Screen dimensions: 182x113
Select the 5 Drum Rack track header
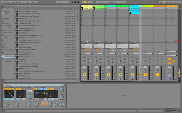point(134,6)
